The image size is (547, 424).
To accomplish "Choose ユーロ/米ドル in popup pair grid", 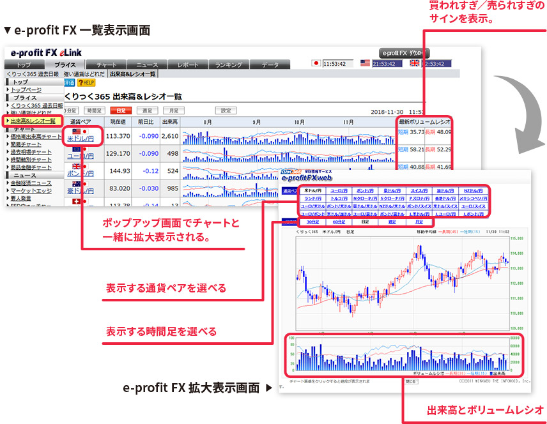I will 312,206.
